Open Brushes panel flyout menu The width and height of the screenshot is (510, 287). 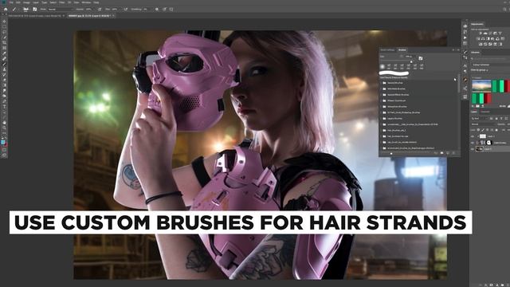pos(458,49)
